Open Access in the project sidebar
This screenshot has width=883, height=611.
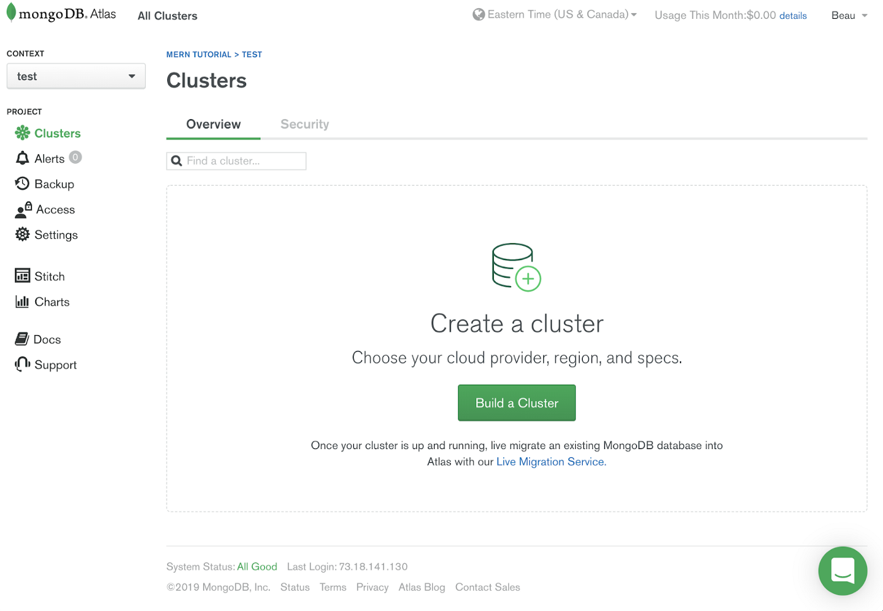(56, 209)
